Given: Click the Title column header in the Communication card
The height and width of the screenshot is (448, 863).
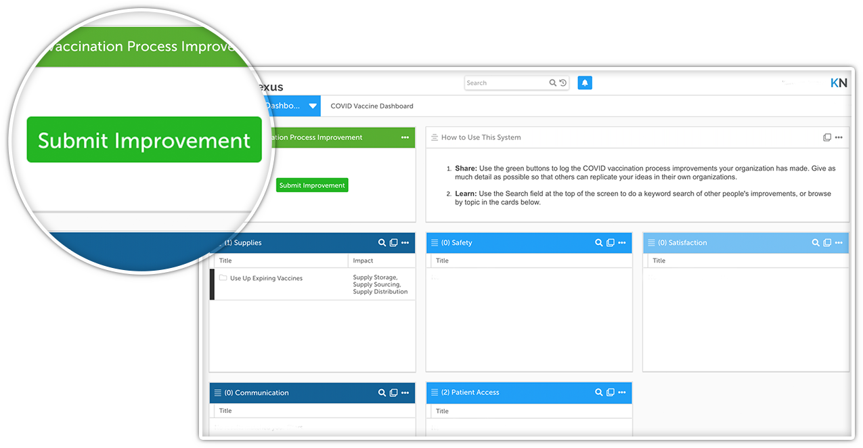Looking at the screenshot, I should [225, 411].
